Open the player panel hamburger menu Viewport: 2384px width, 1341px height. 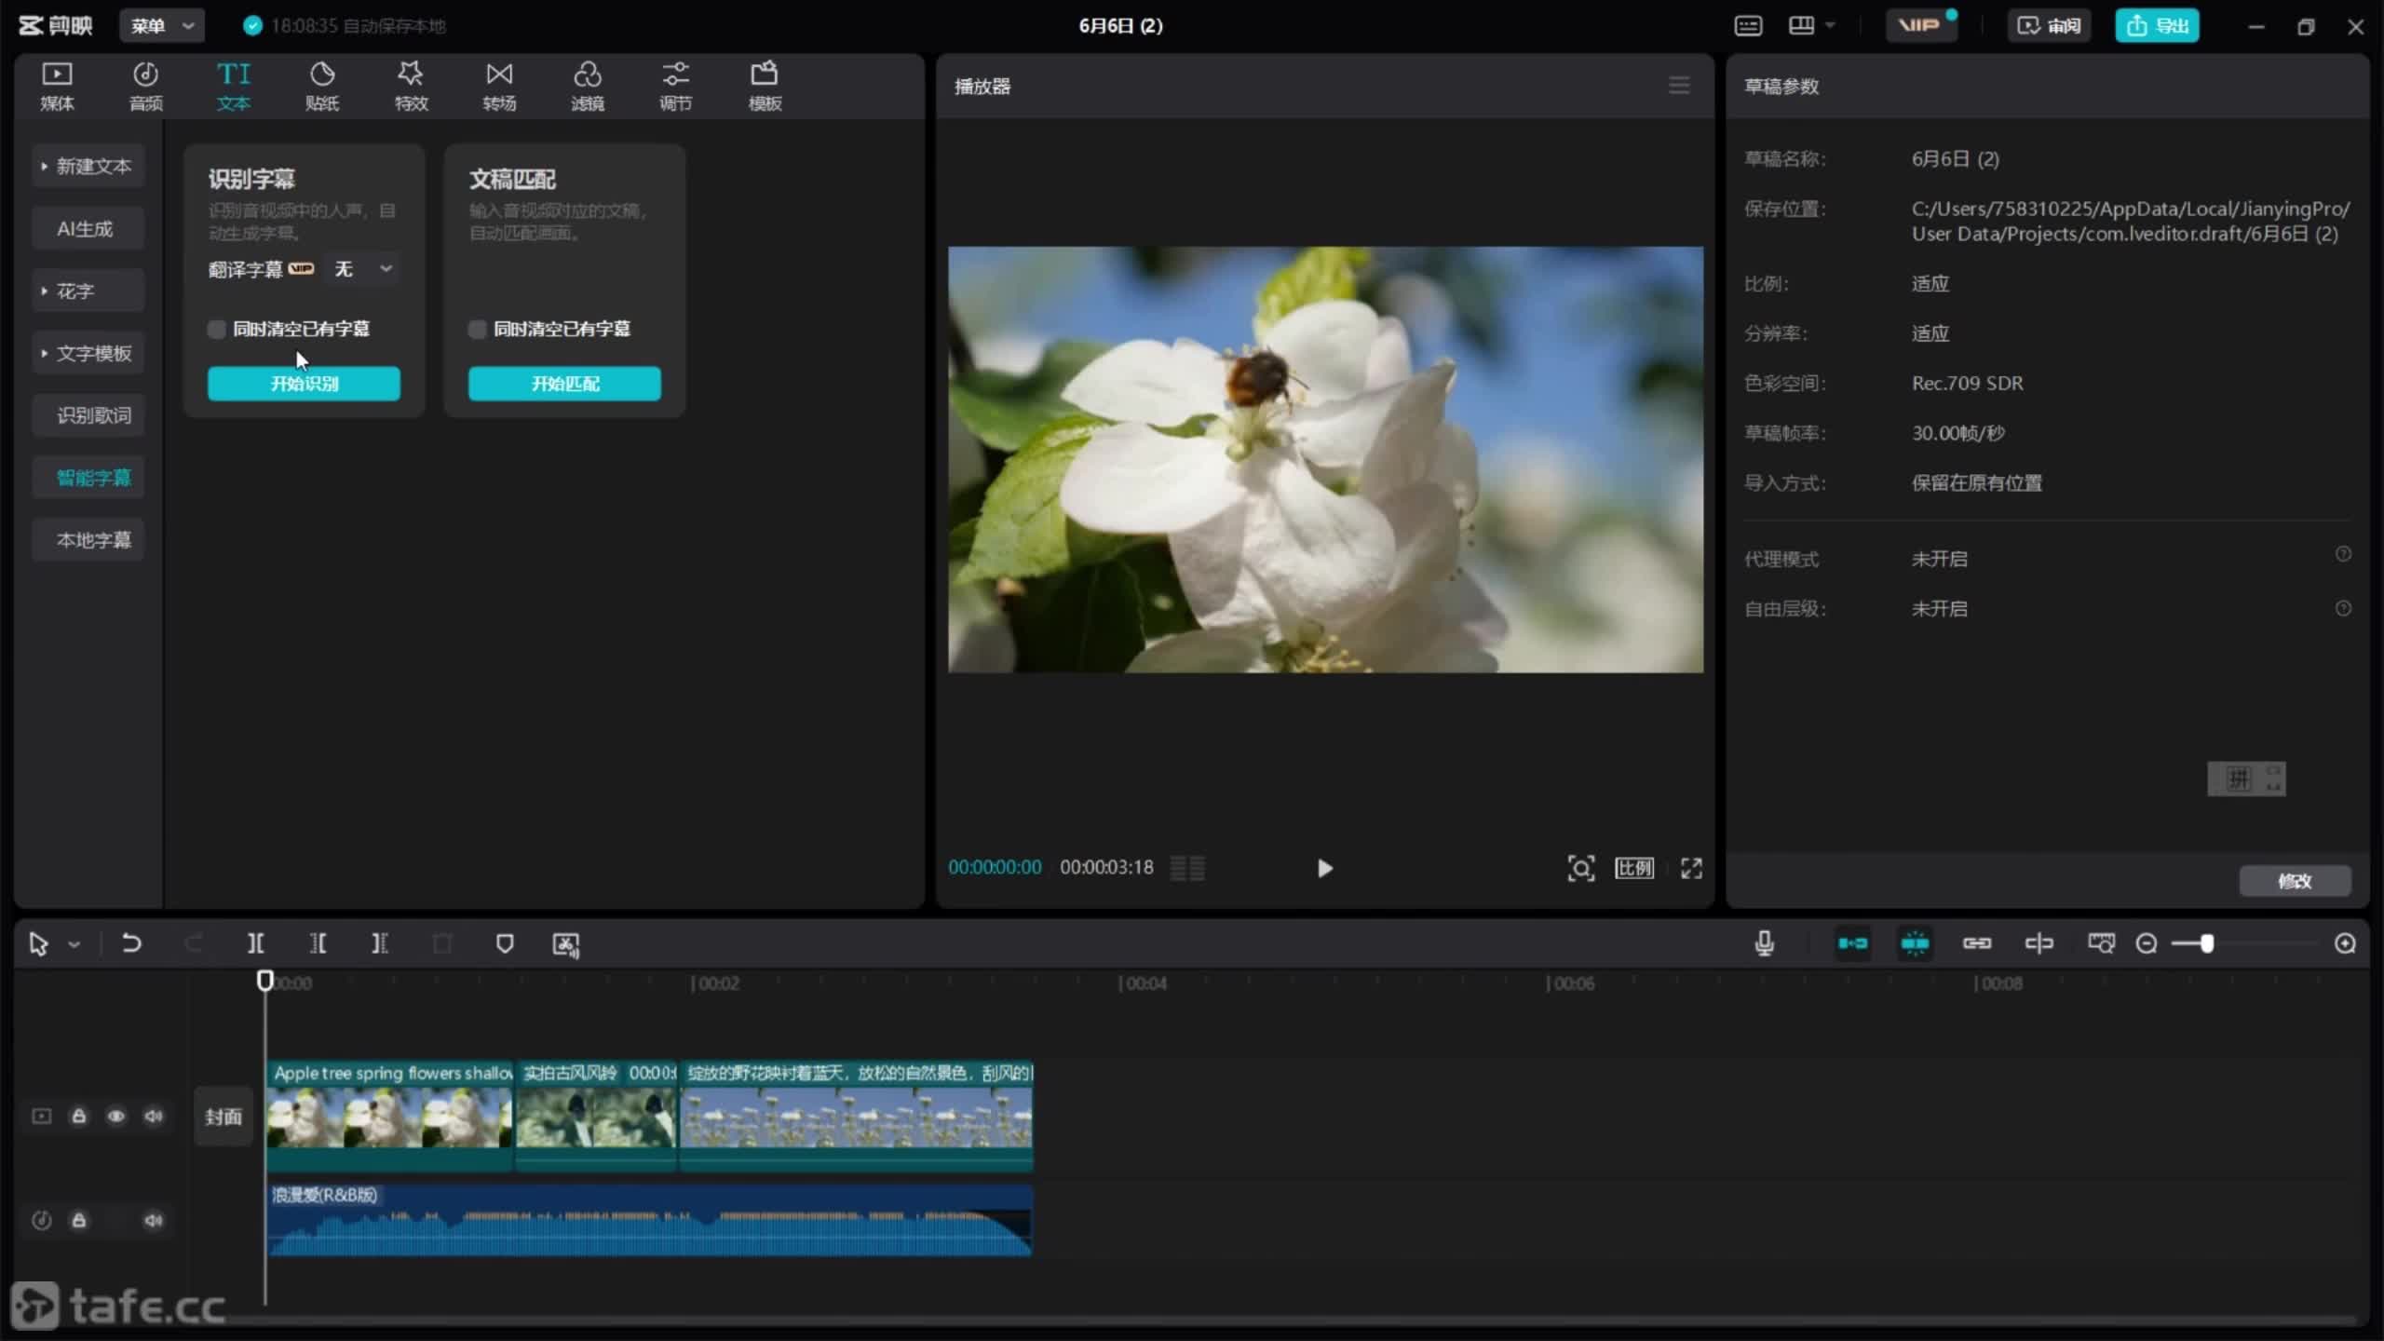coord(1679,86)
